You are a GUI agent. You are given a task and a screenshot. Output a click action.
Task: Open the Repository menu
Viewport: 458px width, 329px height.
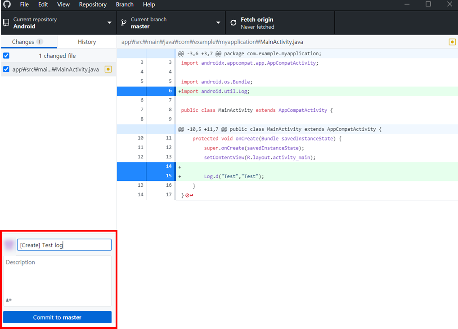tap(93, 4)
